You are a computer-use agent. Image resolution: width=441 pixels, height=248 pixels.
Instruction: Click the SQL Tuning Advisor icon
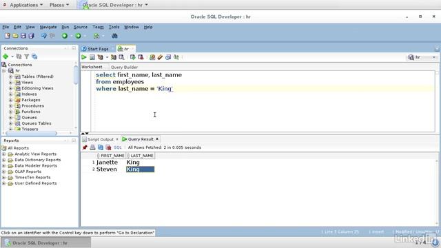121,57
